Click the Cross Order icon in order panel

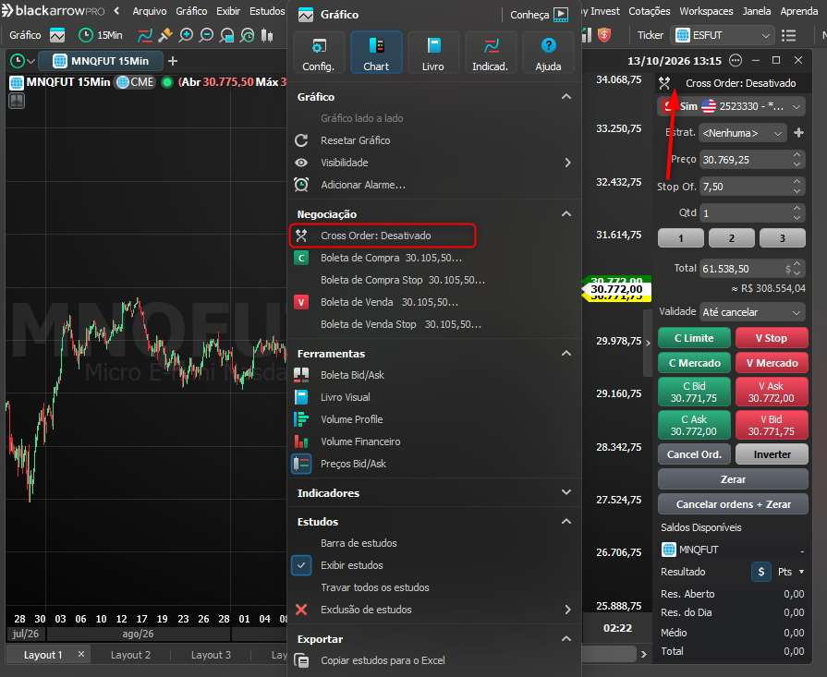664,83
